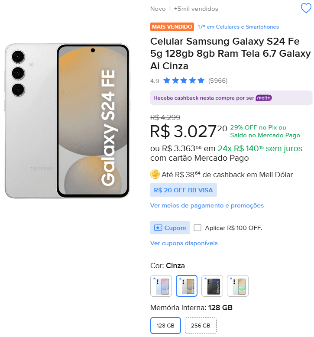
Task: Select the 256 GB memory option
Action: 201,325
